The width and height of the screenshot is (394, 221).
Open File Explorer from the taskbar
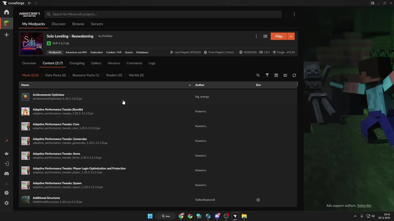pos(244,216)
